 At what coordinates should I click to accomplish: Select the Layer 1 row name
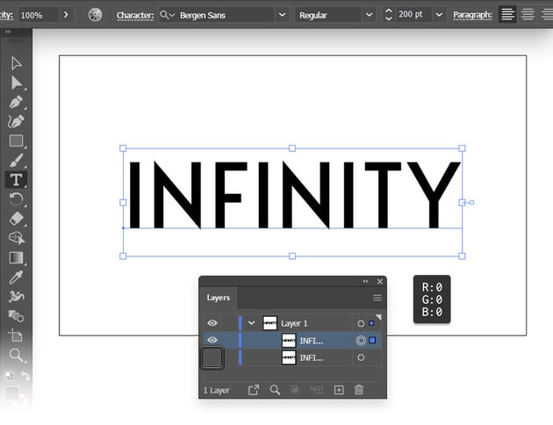click(x=294, y=323)
